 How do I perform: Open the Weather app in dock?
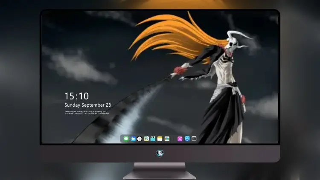point(133,139)
